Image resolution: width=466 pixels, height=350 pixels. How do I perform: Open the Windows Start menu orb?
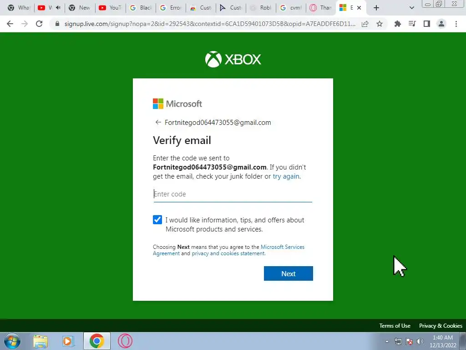12,341
